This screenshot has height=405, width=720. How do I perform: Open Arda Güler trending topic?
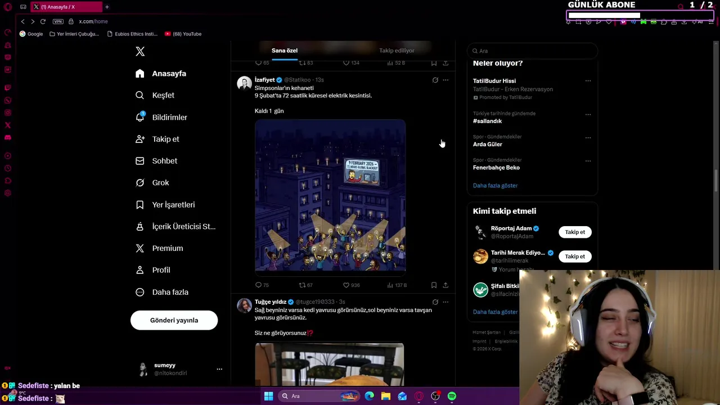tap(488, 145)
